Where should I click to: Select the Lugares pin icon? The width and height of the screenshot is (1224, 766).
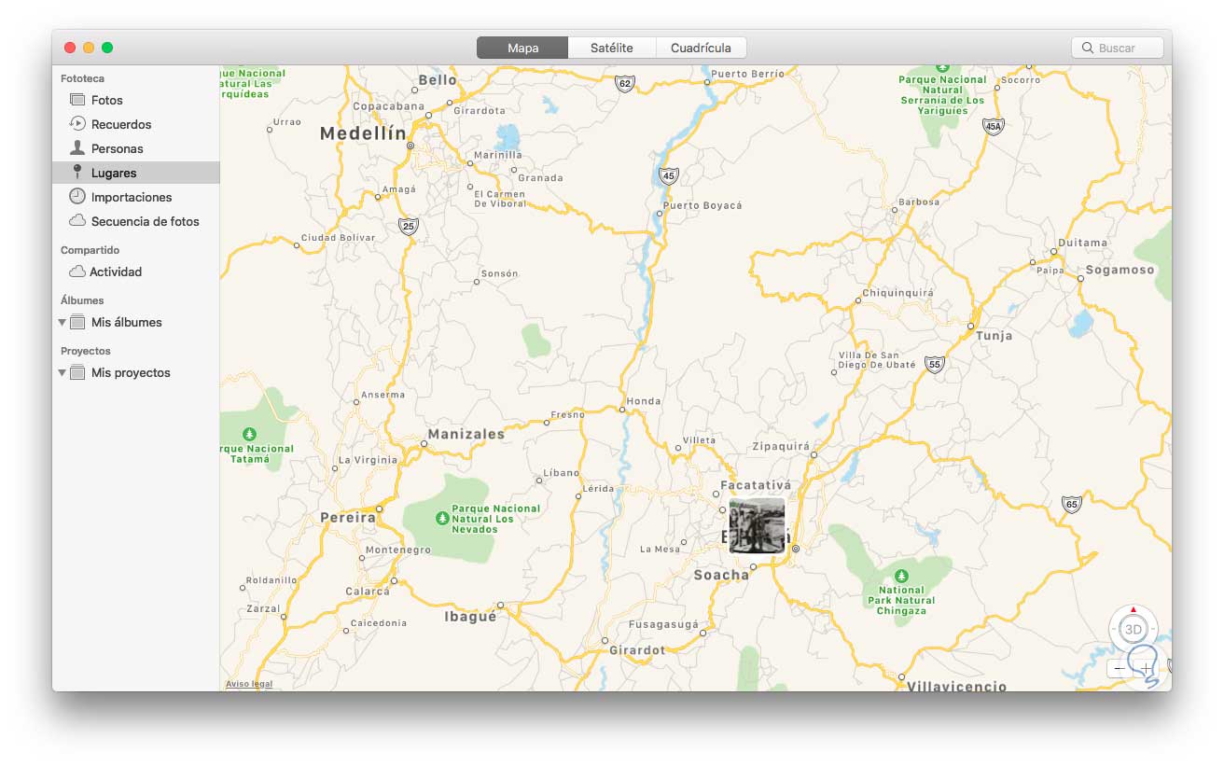pyautogui.click(x=77, y=172)
